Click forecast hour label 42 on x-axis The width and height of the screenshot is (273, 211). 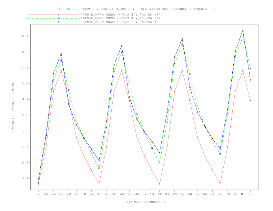(144, 194)
